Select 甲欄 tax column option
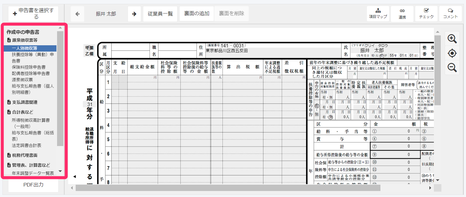 click(89, 48)
